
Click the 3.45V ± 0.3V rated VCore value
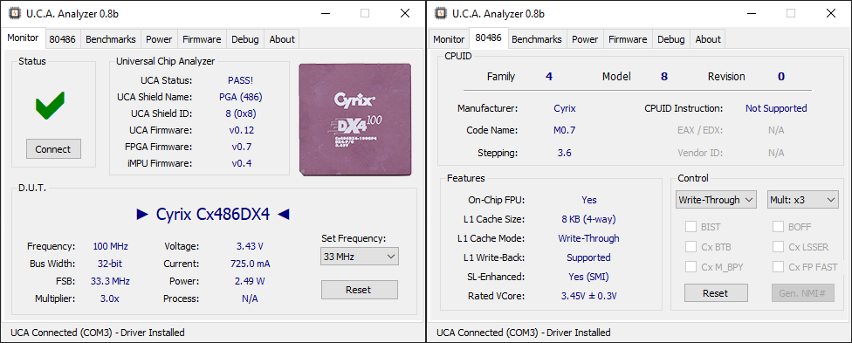(x=588, y=296)
